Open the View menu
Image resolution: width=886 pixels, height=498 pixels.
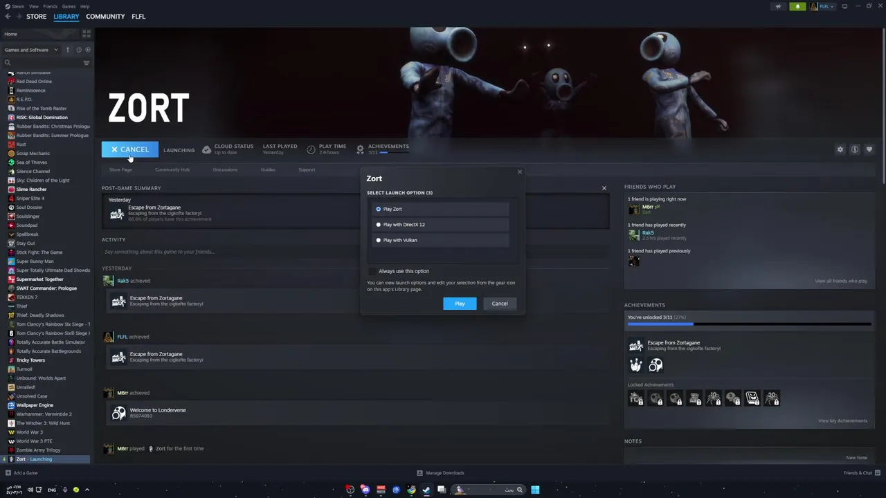pyautogui.click(x=33, y=6)
